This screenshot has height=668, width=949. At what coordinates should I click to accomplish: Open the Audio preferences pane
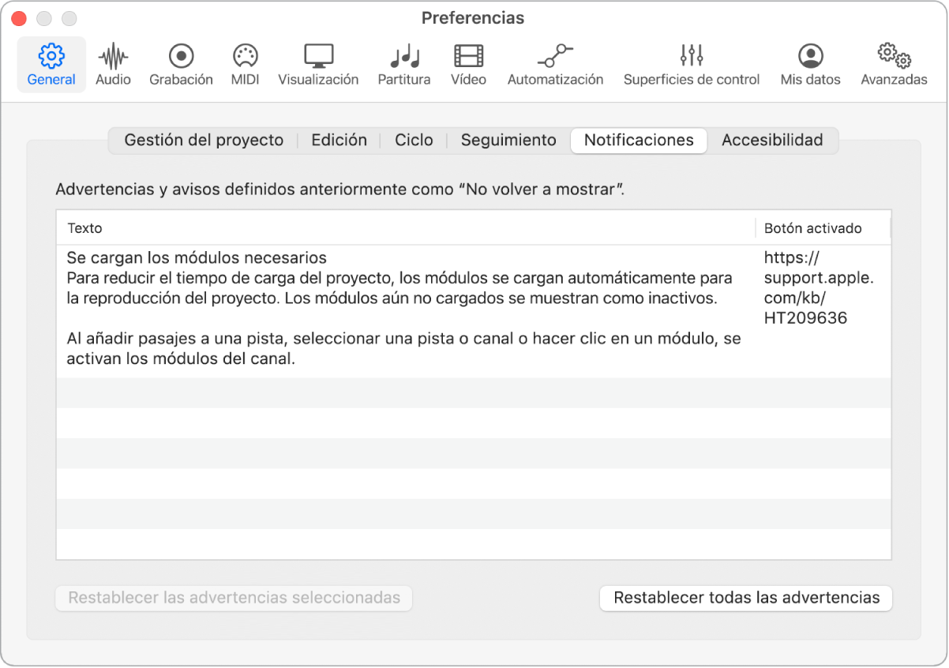(112, 63)
